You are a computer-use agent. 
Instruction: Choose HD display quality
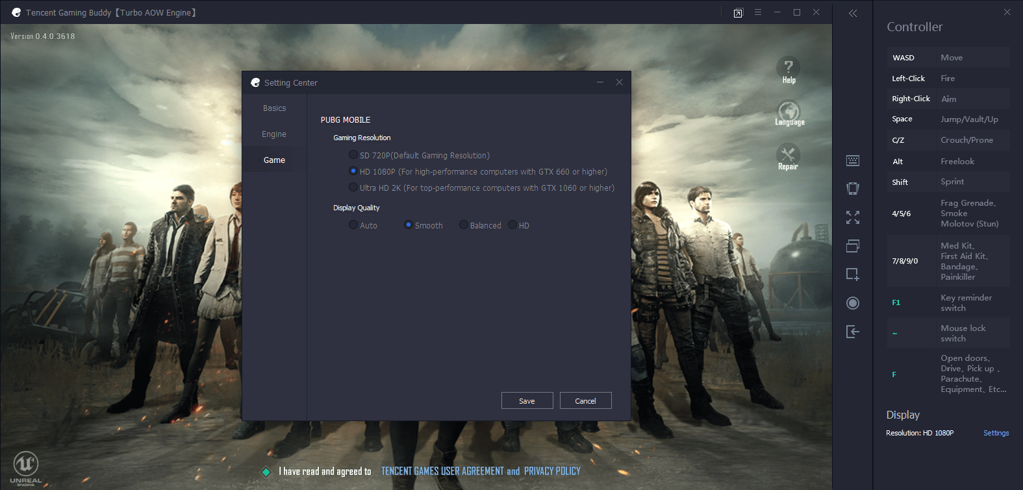513,225
